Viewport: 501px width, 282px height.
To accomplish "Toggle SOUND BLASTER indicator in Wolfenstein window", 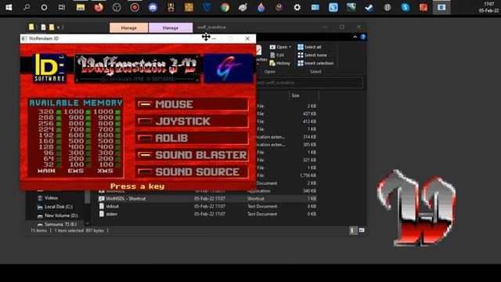I will tap(145, 155).
